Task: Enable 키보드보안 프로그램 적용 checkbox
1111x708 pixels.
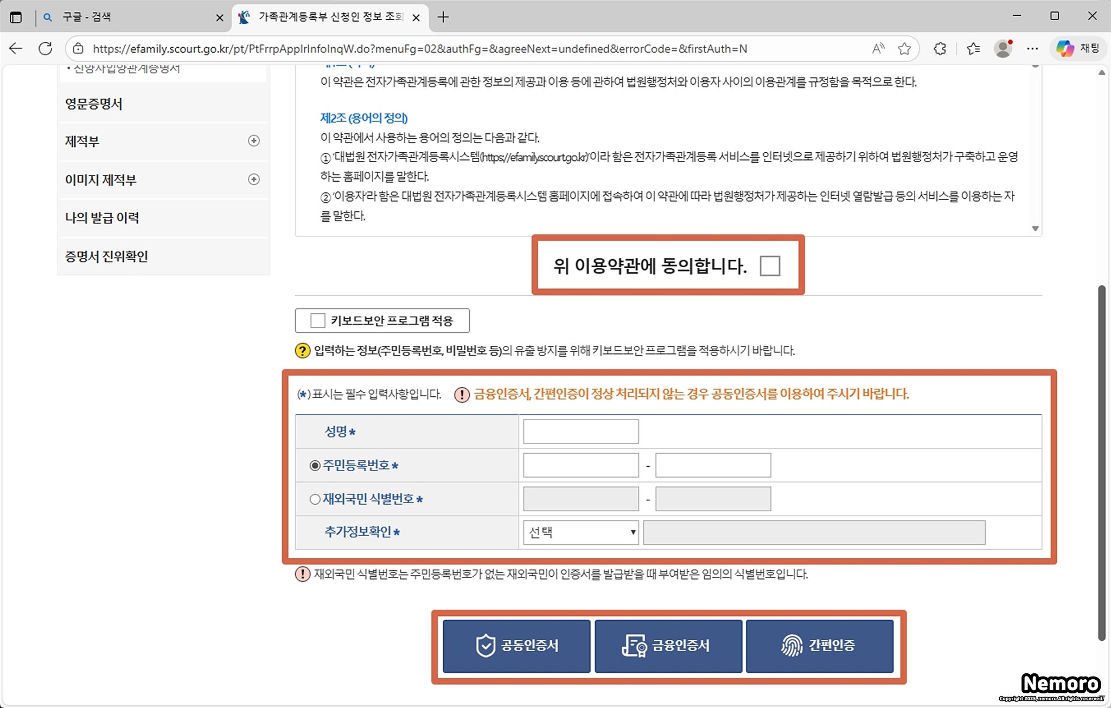Action: pos(318,320)
